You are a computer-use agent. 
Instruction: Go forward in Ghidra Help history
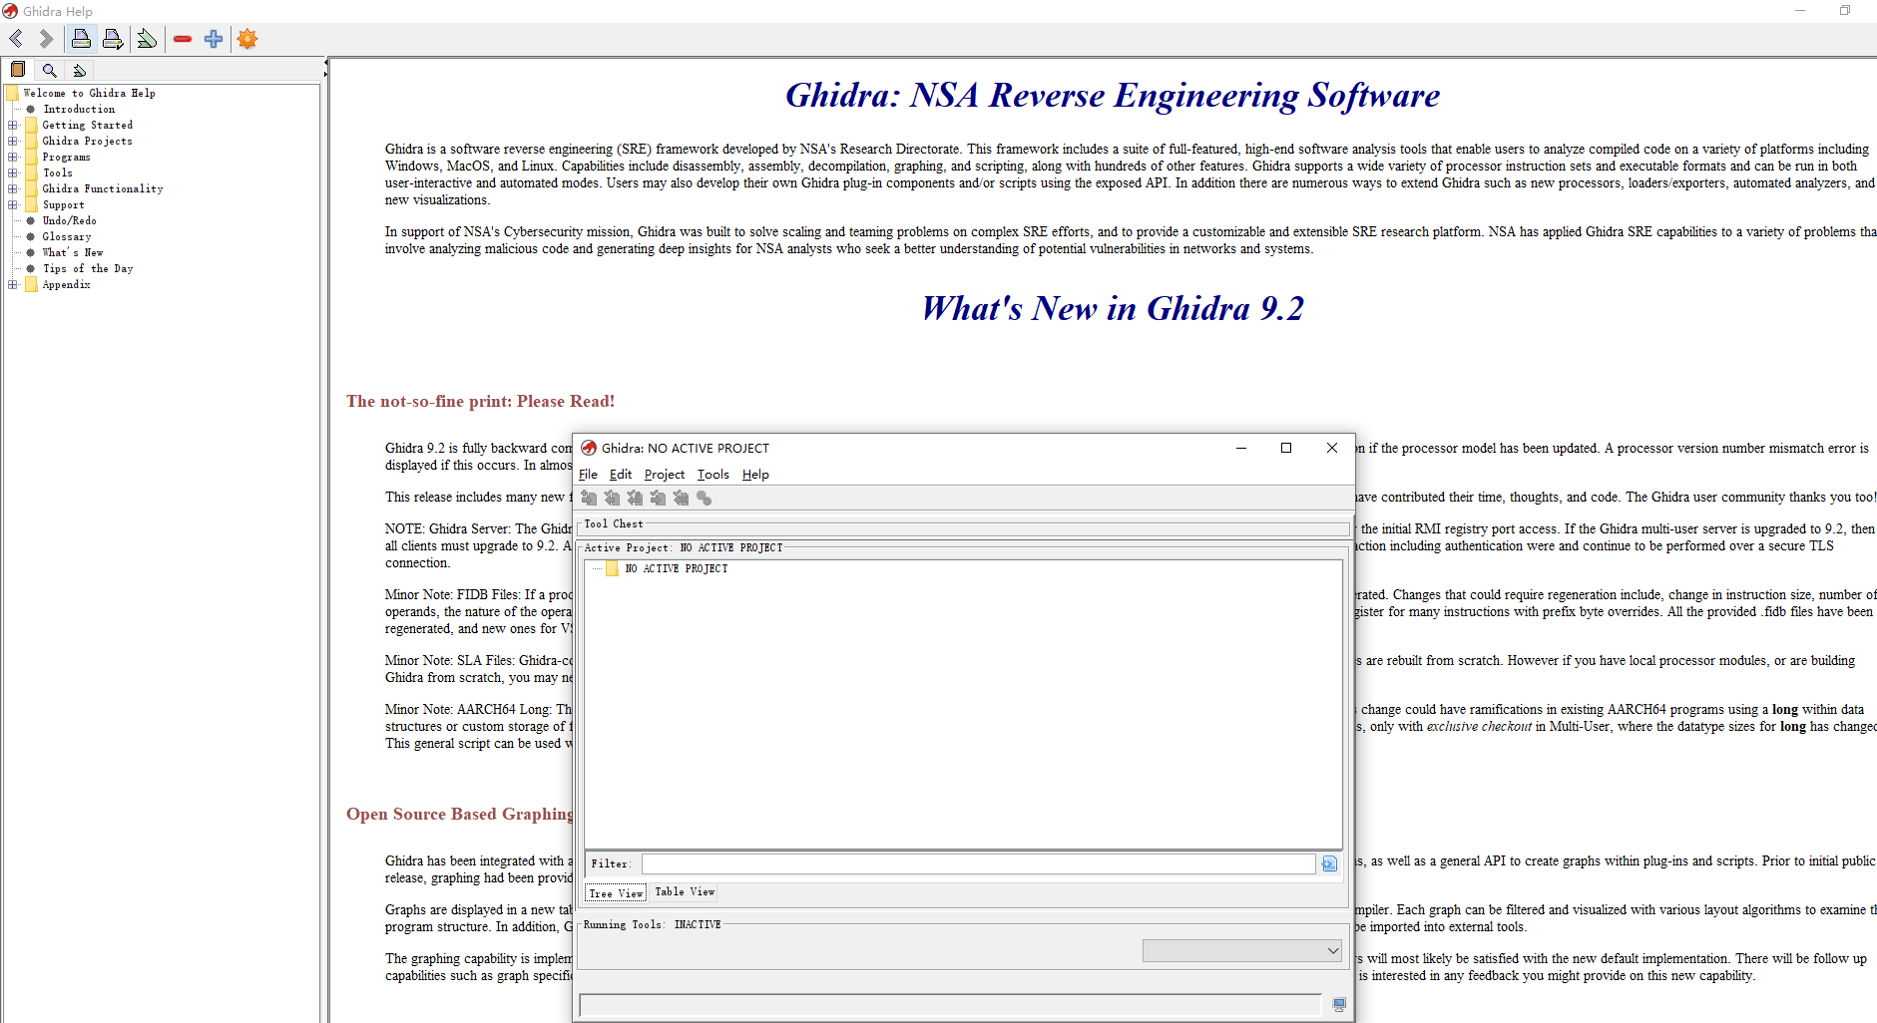46,39
